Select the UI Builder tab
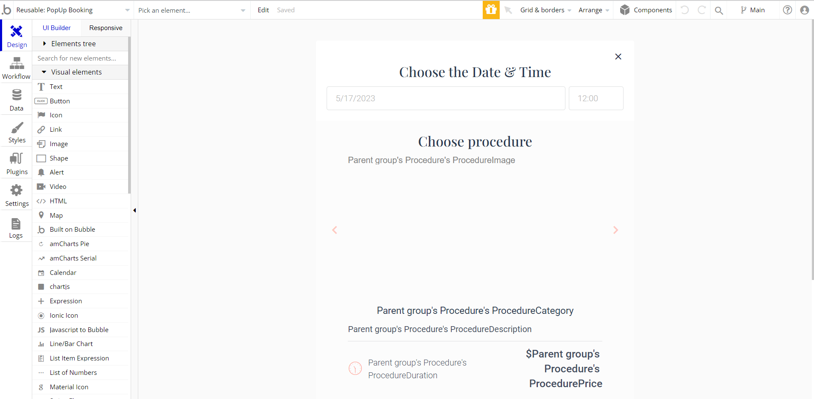The height and width of the screenshot is (399, 814). click(56, 28)
